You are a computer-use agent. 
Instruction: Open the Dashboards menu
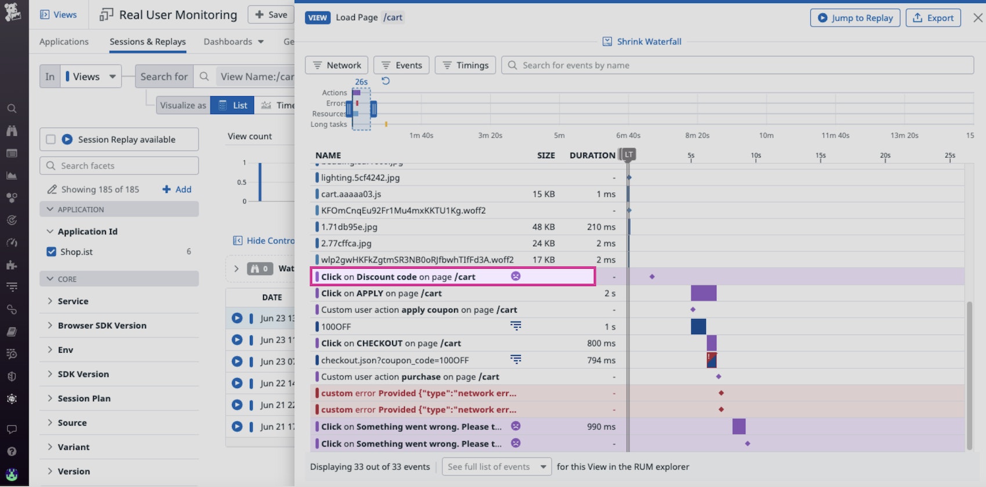point(234,42)
